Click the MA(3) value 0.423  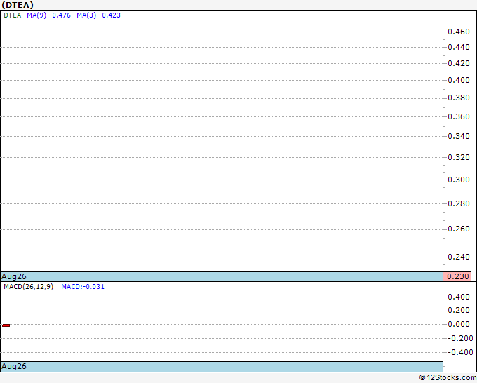pos(111,15)
